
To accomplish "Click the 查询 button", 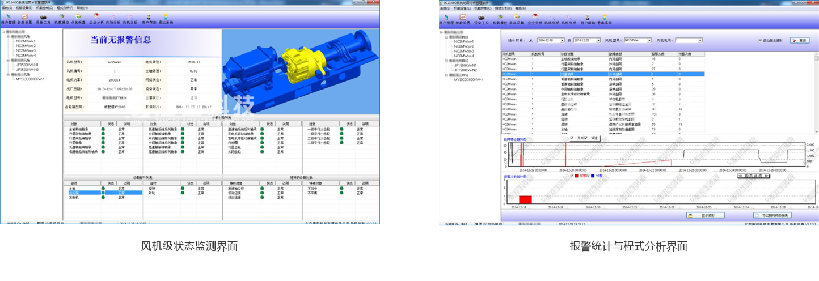I will click(x=800, y=41).
